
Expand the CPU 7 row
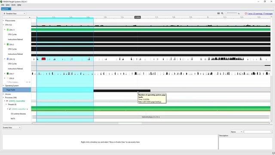(x=5, y=74)
